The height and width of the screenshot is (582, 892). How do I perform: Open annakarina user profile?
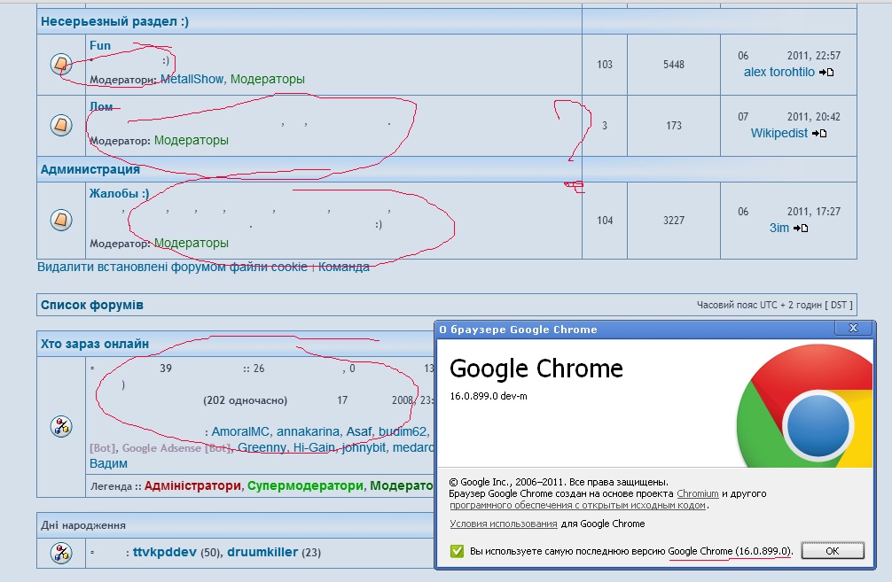point(308,431)
